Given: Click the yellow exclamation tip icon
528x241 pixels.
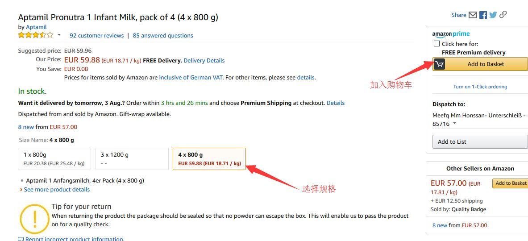Looking at the screenshot, I should pos(35,219).
